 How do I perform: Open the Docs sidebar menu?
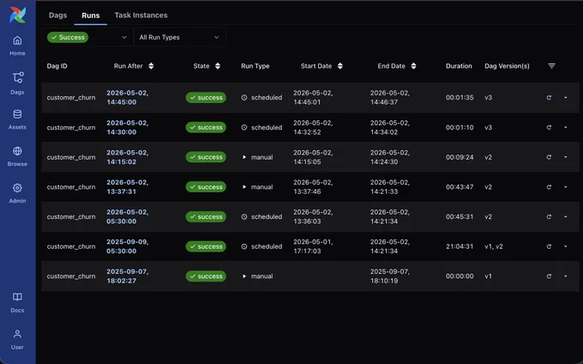click(17, 302)
